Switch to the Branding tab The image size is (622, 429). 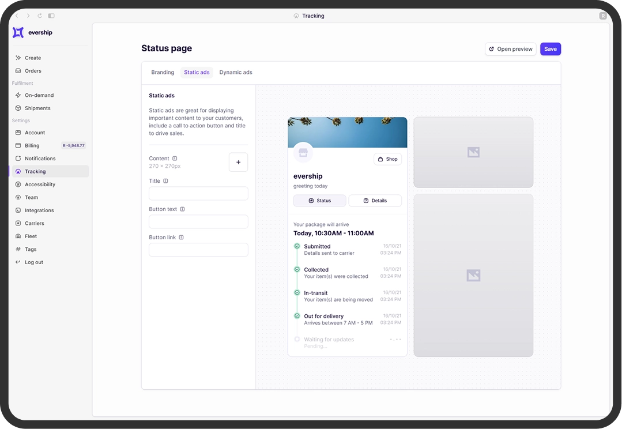(163, 73)
